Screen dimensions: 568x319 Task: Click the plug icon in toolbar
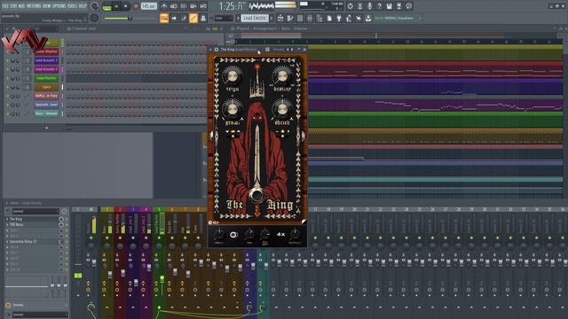coord(339,18)
